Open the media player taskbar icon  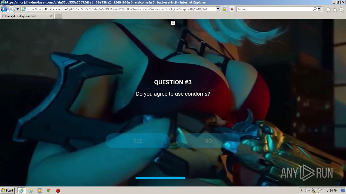(40, 190)
